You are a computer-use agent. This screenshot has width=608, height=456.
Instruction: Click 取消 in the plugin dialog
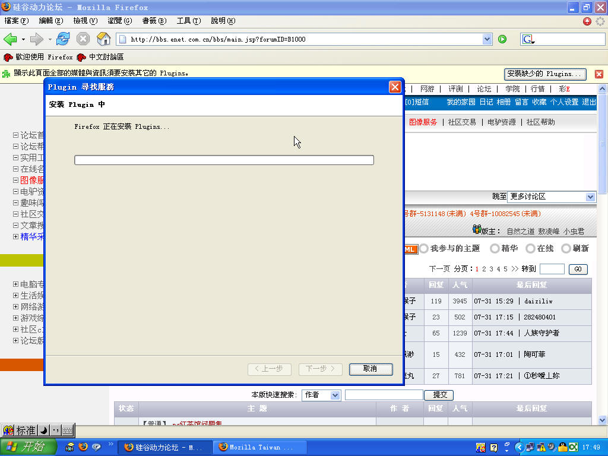[x=370, y=369]
